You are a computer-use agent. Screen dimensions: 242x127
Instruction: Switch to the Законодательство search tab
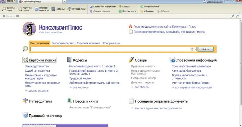pyautogui.click(x=63, y=43)
